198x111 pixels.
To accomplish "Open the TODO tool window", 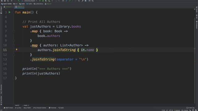I will (27, 108).
